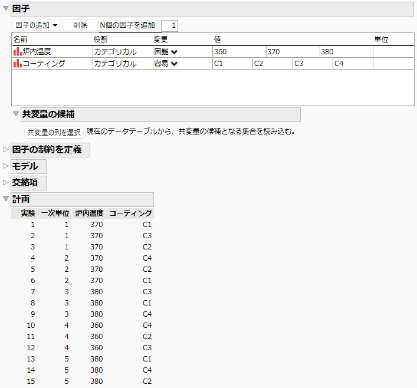Click the 変更 column header
Viewport: 417px width, 388px height.
[160, 40]
